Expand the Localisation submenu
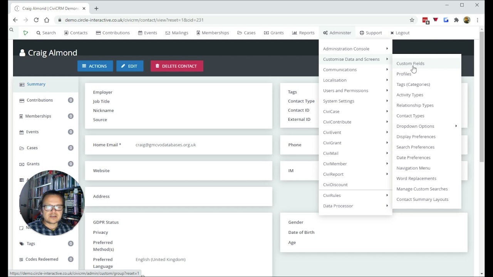This screenshot has width=493, height=277. click(355, 80)
